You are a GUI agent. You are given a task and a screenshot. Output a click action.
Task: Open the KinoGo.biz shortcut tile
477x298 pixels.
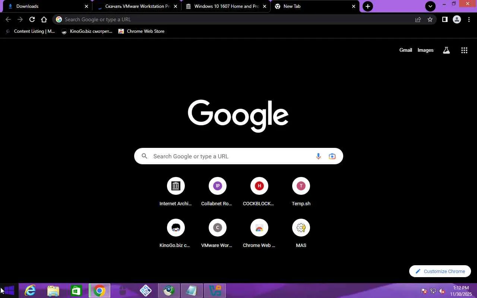click(x=176, y=234)
